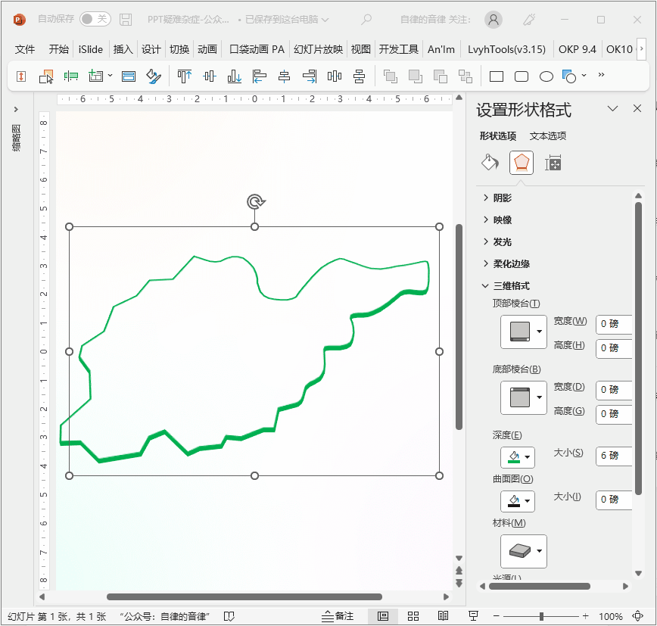Viewport: 657px width, 626px height.
Task: Show more quick access toolbar commands
Action: [601, 75]
